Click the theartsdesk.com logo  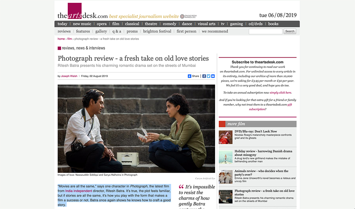(x=82, y=11)
